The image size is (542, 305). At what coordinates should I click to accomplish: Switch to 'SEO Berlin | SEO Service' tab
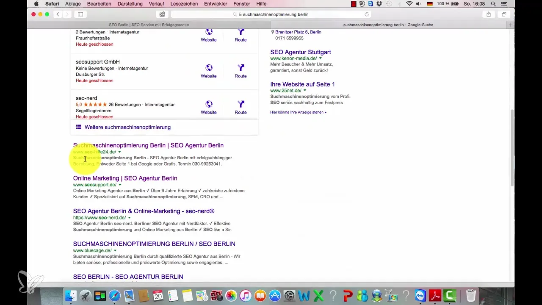[x=149, y=25]
